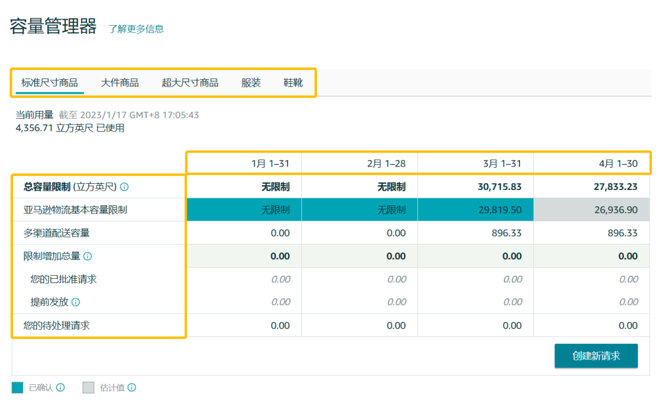Click info icon next to 已确认 legend
Image resolution: width=663 pixels, height=405 pixels.
(x=61, y=387)
